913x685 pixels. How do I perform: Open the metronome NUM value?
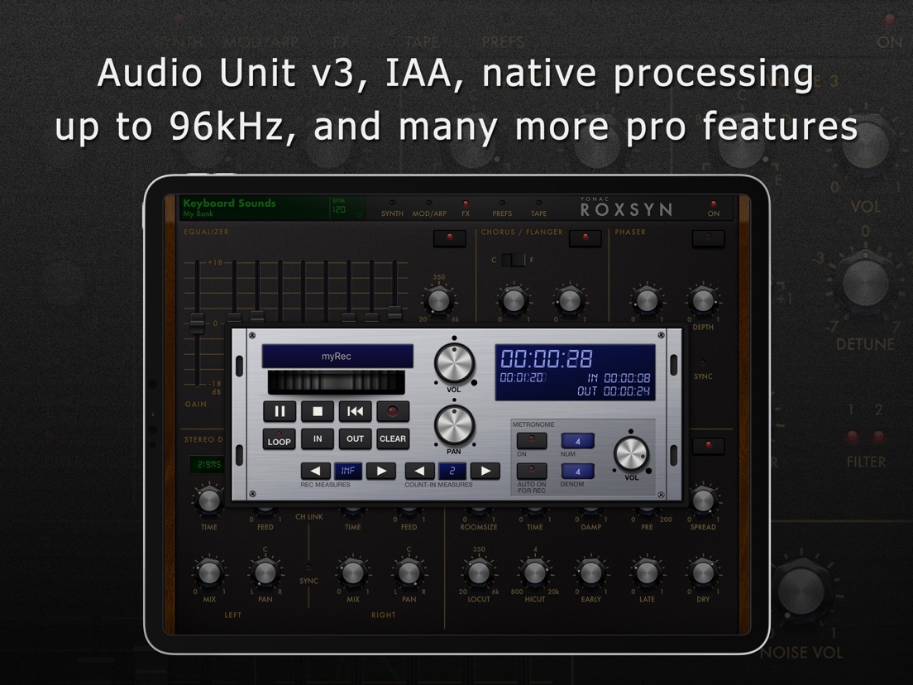tap(577, 441)
